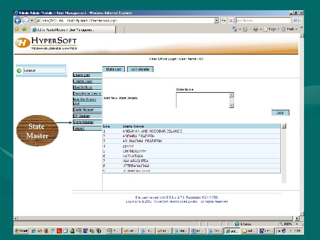The width and height of the screenshot is (320, 240).
Task: Select the KARNATAKA row
Action: (192, 156)
